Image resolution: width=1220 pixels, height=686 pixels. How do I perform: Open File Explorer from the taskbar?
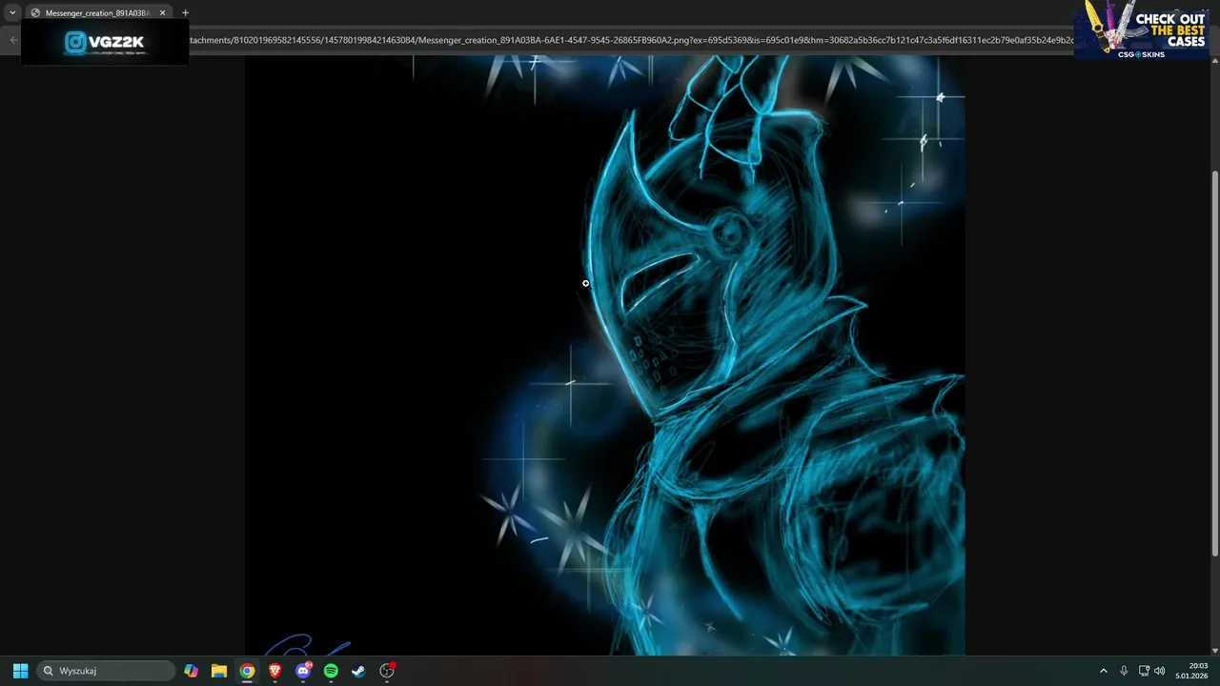coord(219,671)
